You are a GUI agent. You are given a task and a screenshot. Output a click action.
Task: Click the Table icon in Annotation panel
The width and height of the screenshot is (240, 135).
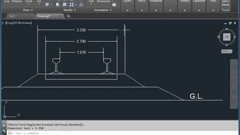(x=114, y=4)
